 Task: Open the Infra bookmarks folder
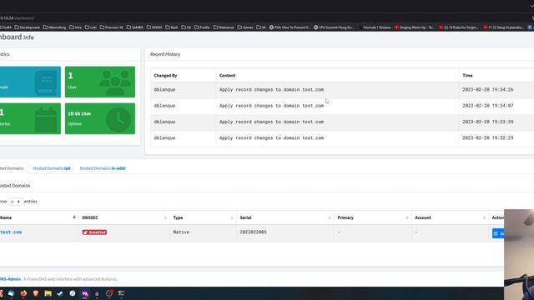pos(75,27)
